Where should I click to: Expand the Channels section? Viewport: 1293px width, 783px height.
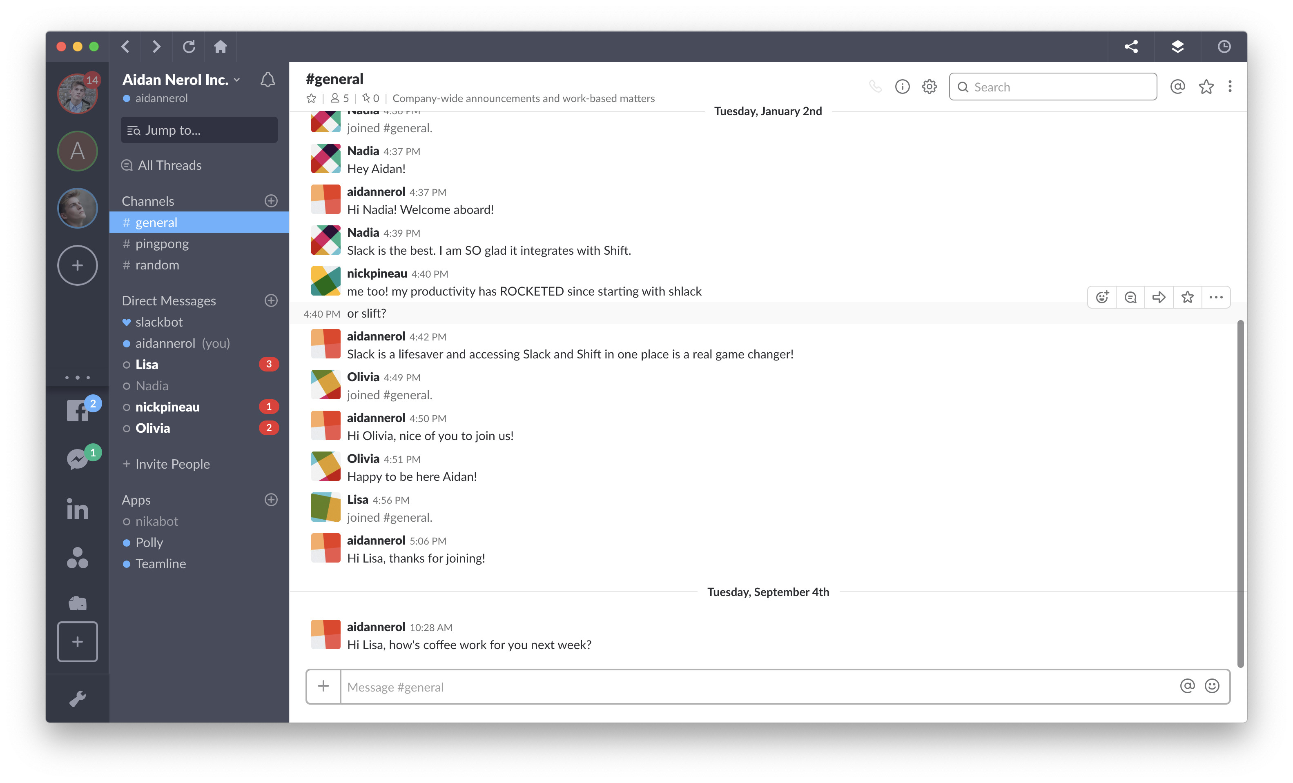point(147,200)
